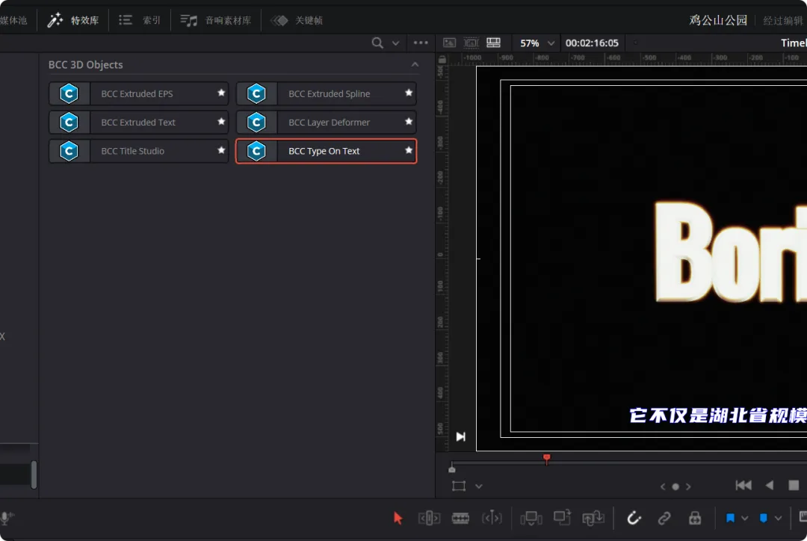Select the red arrow selection tool
Viewport: 807px width, 541px height.
coord(398,518)
